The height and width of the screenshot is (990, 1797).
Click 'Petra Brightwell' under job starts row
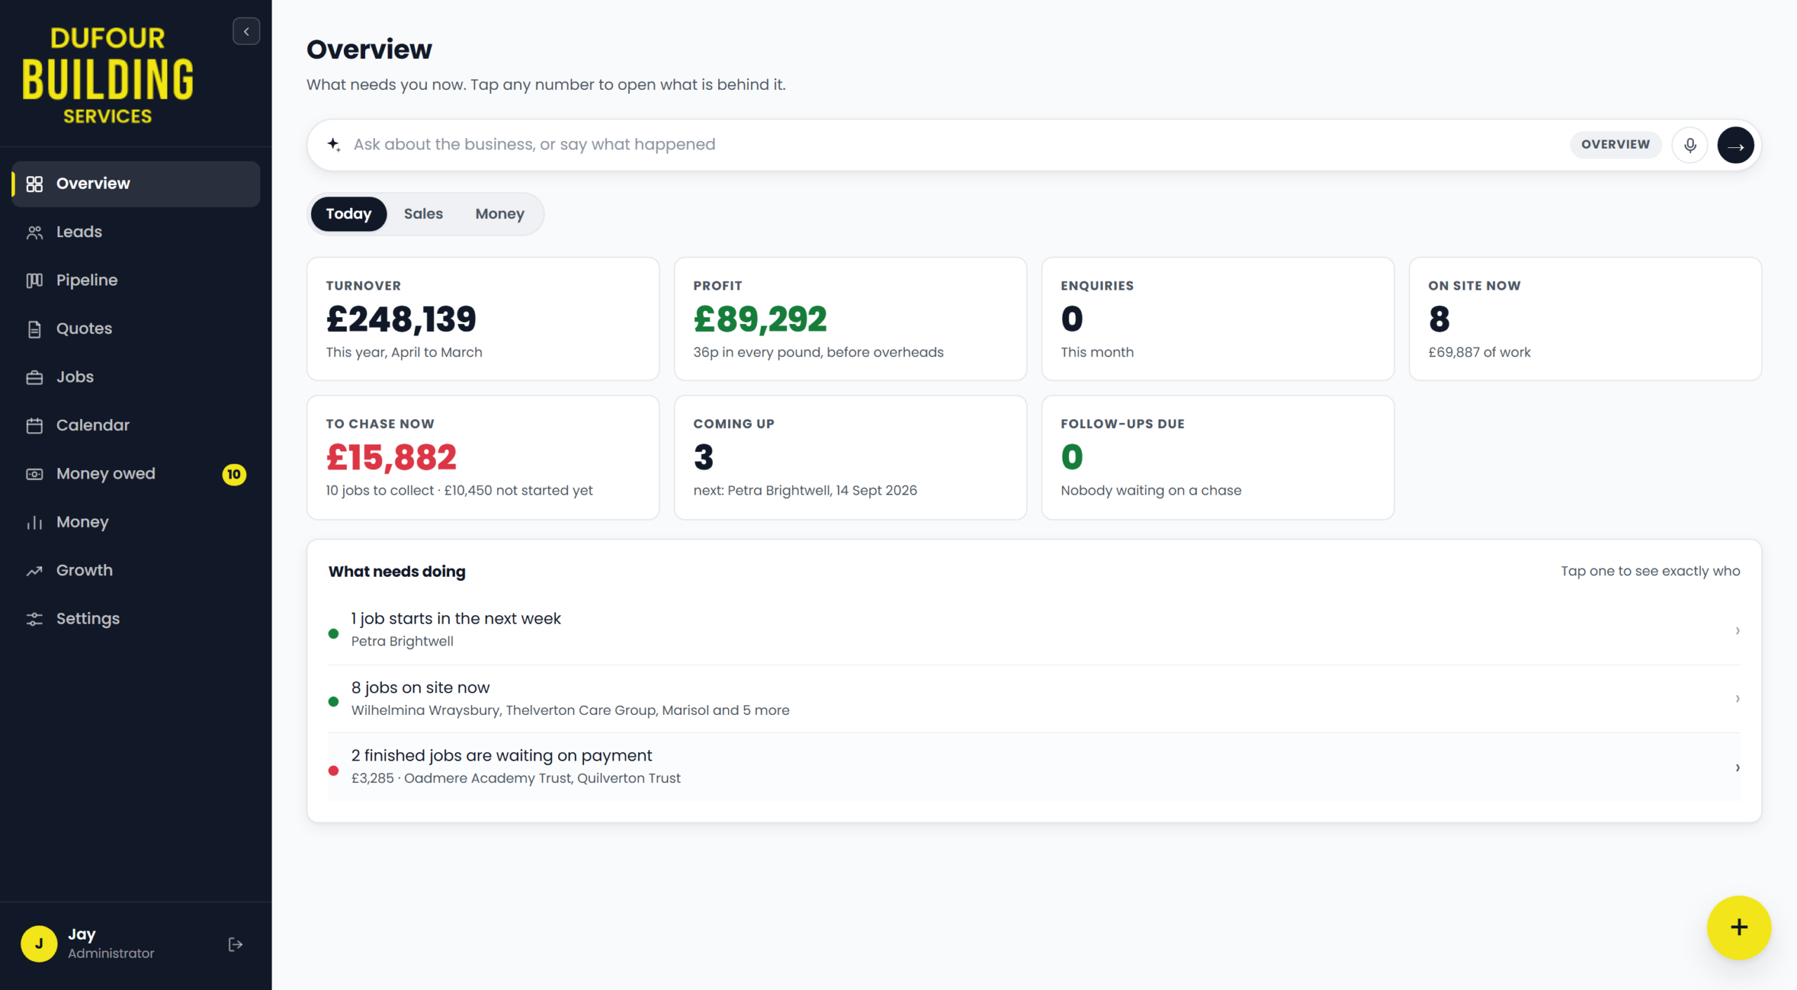pos(402,641)
